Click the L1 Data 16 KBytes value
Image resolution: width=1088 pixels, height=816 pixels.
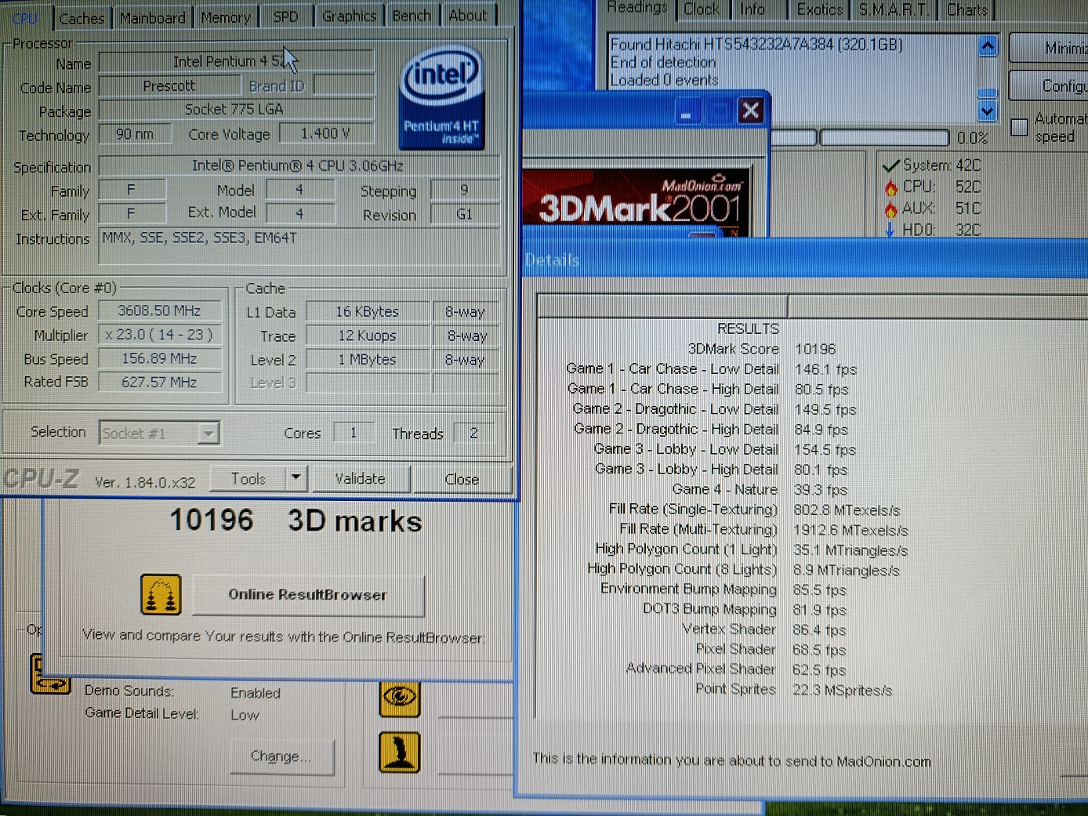[368, 312]
